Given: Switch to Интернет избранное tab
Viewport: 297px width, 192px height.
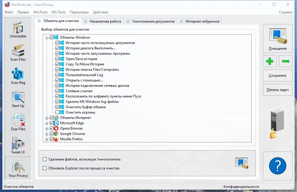Looking at the screenshot, I should point(200,21).
